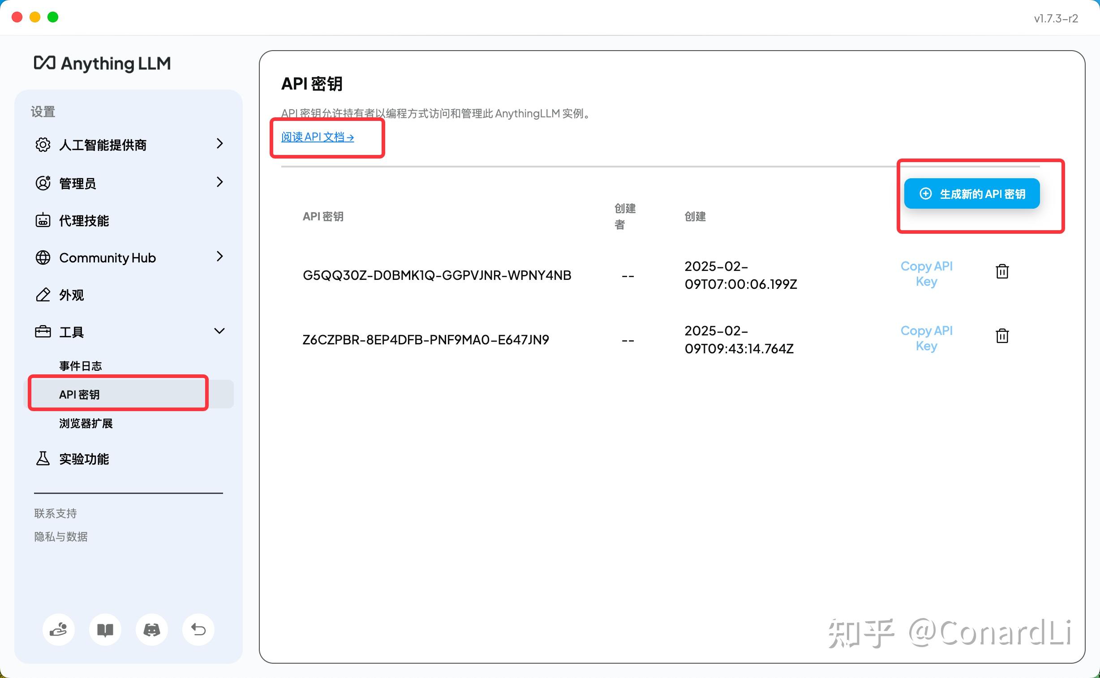Image resolution: width=1100 pixels, height=678 pixels.
Task: Click the 创建者 column header
Action: point(625,216)
